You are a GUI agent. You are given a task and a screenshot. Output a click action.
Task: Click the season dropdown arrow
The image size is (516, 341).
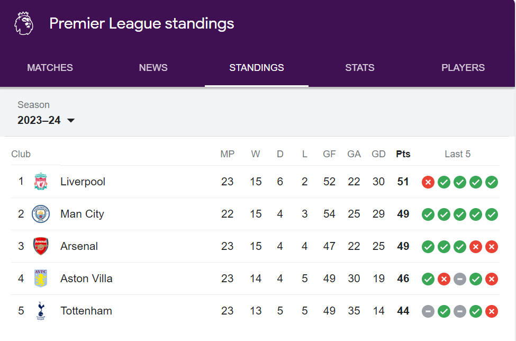[71, 121]
